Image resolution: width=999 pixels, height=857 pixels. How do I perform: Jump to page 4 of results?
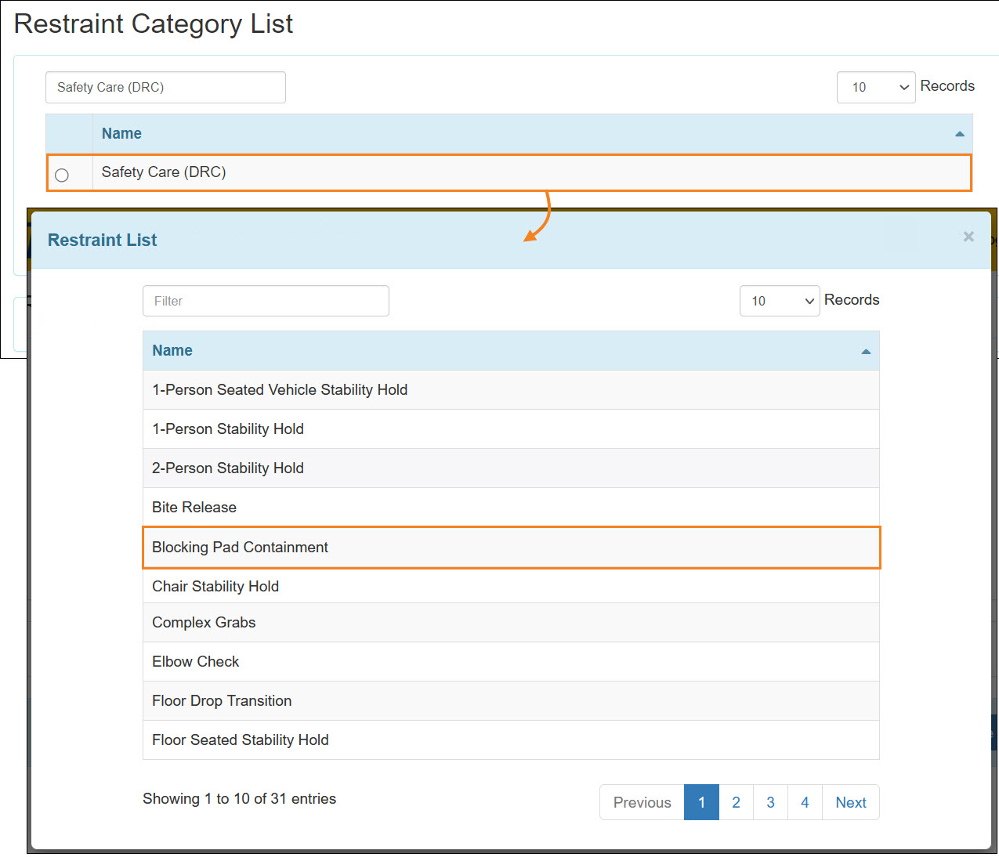tap(805, 802)
